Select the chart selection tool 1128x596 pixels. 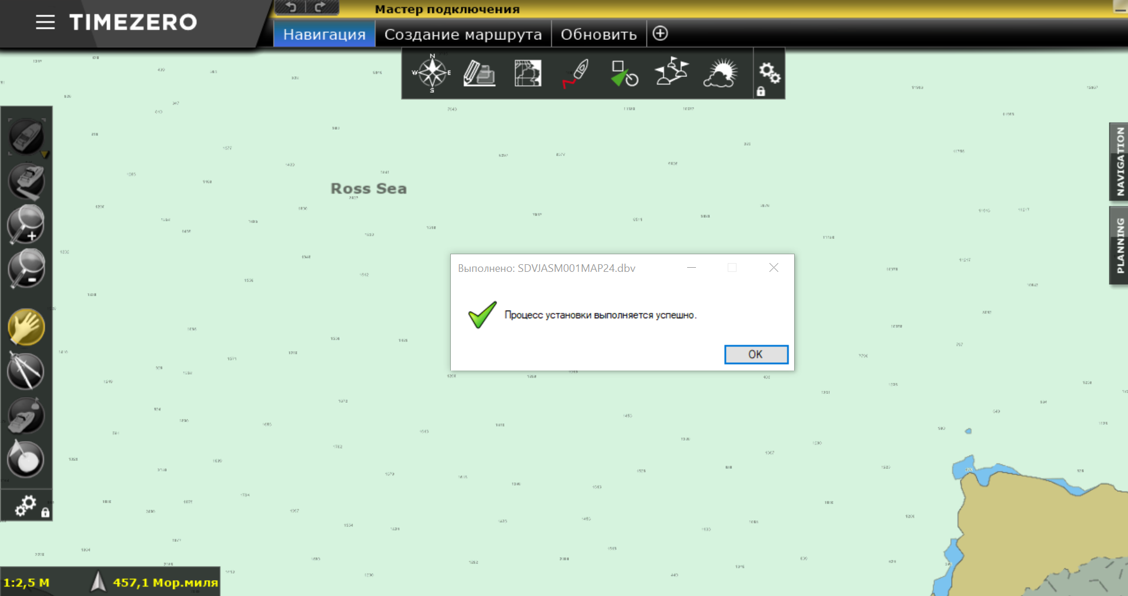[527, 72]
